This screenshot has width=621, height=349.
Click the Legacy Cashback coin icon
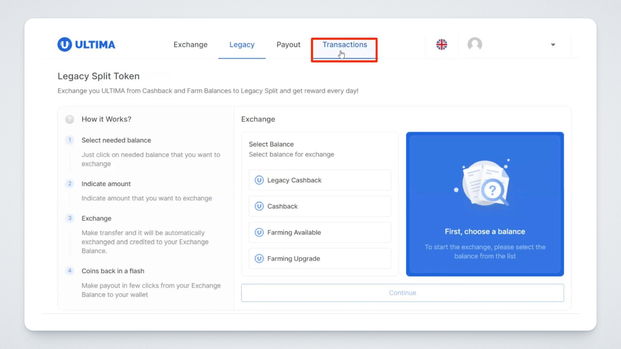[x=259, y=180]
